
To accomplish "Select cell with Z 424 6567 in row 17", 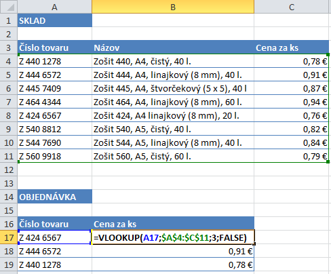I will (x=55, y=237).
